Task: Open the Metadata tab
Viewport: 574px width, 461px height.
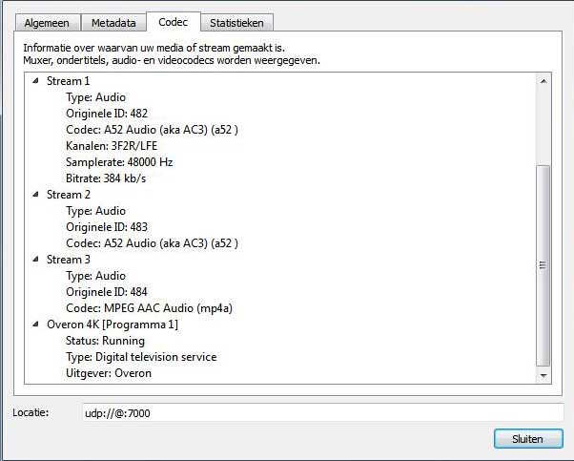Action: 113,23
